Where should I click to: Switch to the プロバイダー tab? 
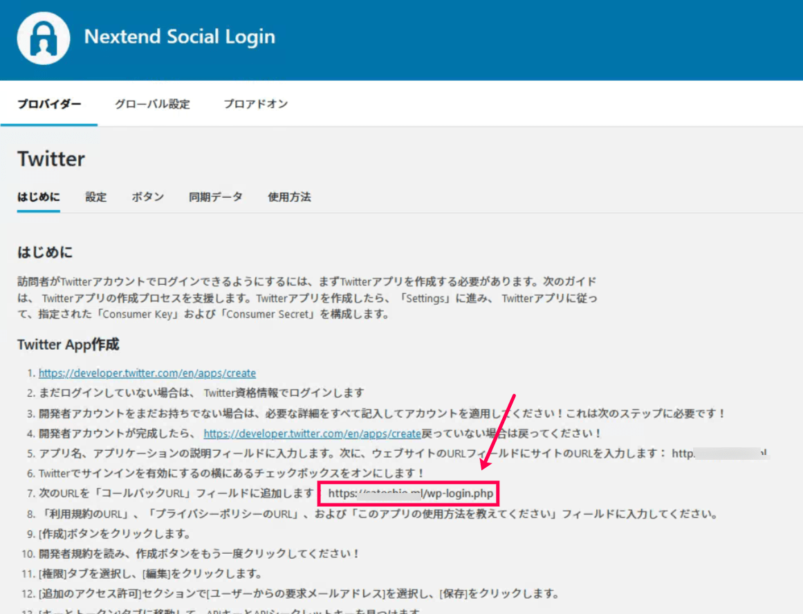[49, 104]
